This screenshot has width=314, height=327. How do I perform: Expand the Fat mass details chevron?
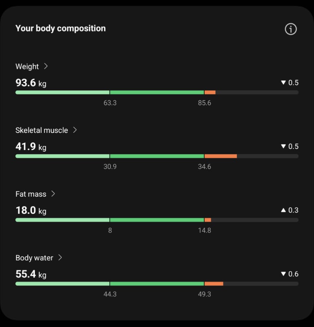tap(53, 194)
